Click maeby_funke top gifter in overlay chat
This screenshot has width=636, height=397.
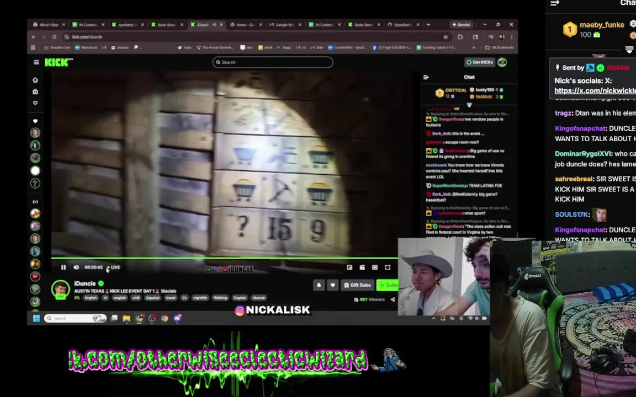602,25
